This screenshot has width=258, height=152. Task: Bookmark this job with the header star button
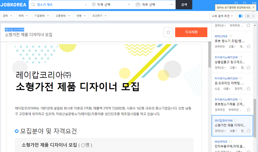point(168,32)
